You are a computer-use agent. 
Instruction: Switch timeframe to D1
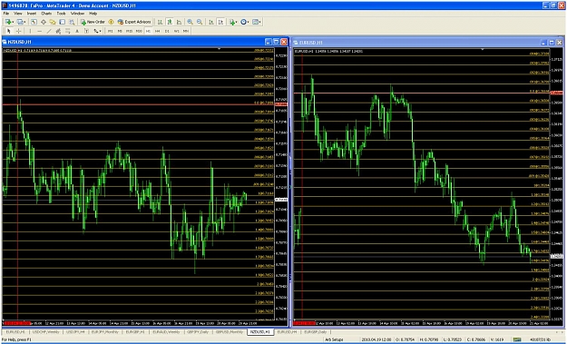[x=167, y=31]
